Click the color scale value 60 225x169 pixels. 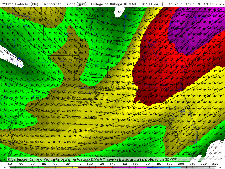pos(21,164)
